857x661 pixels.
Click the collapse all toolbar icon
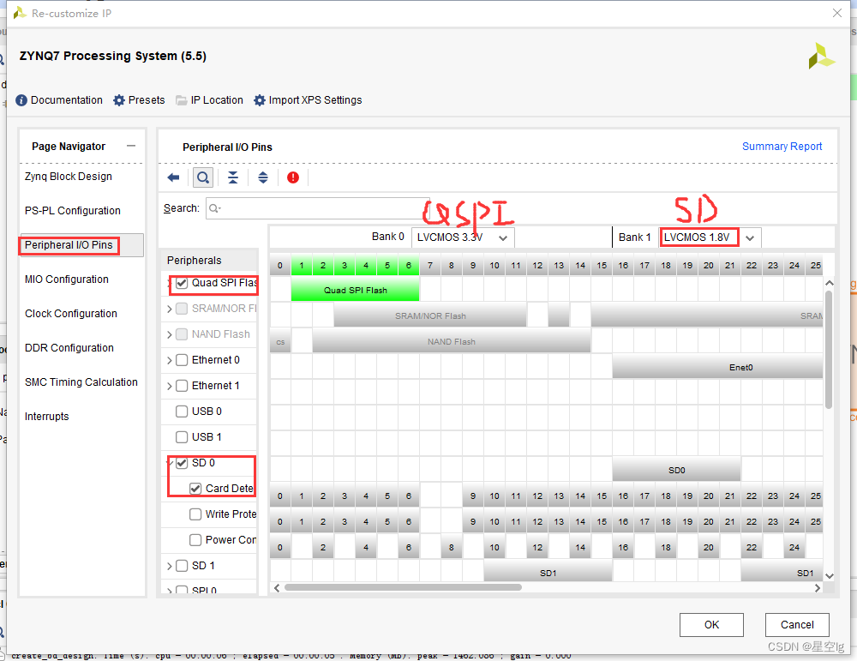click(233, 177)
